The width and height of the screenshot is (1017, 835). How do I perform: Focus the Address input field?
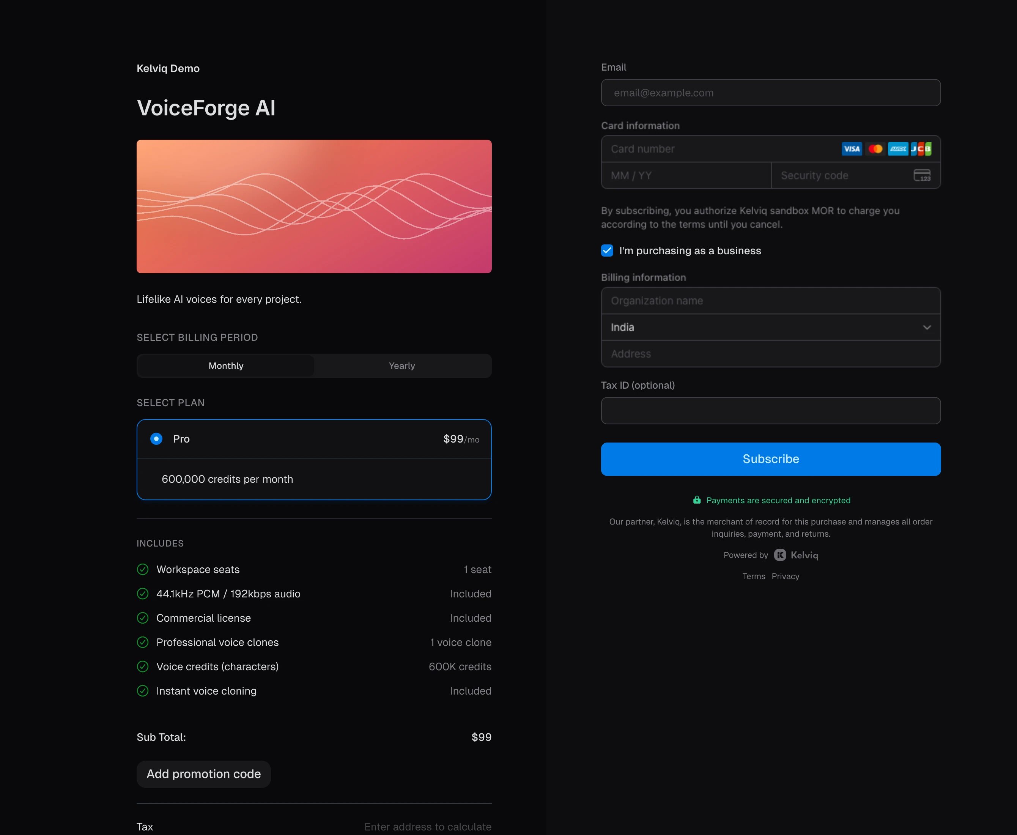(771, 354)
